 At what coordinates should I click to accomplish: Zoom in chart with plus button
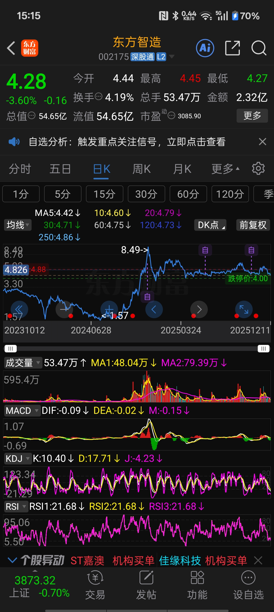point(109,310)
